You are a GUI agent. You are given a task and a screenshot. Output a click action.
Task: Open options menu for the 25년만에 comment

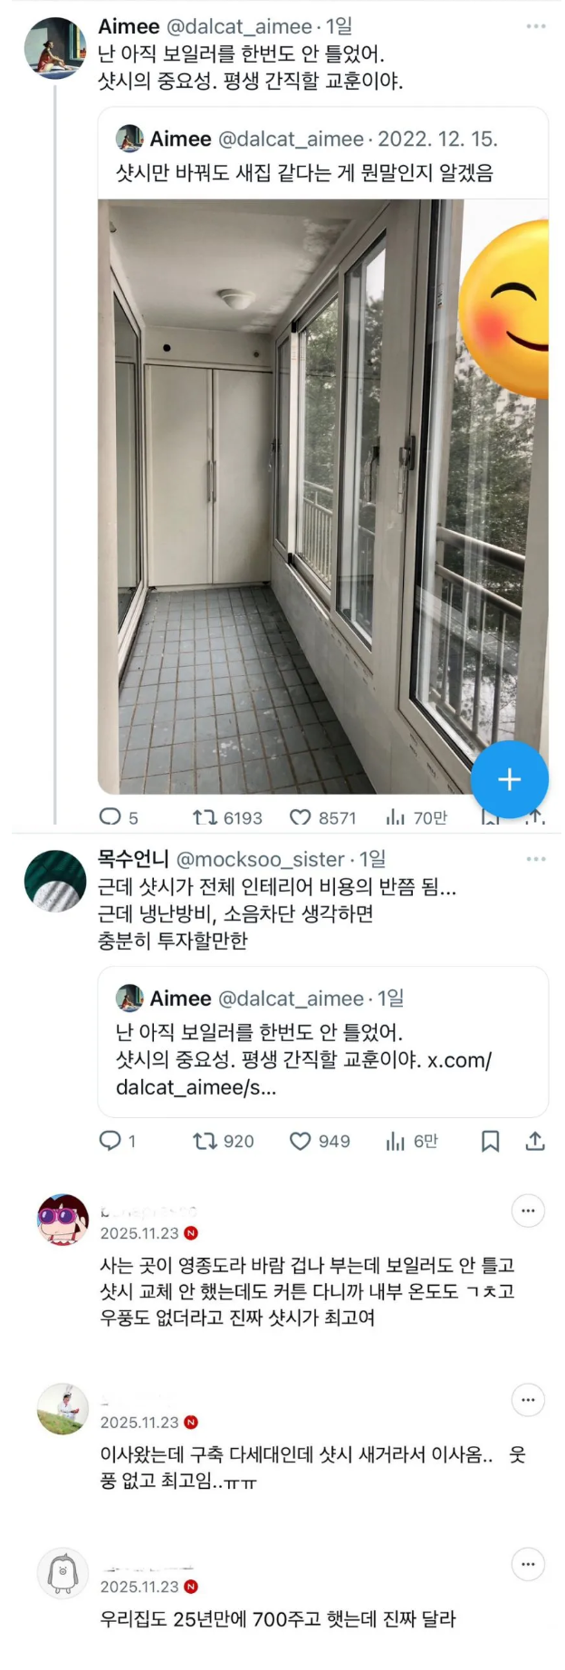coord(528,1564)
